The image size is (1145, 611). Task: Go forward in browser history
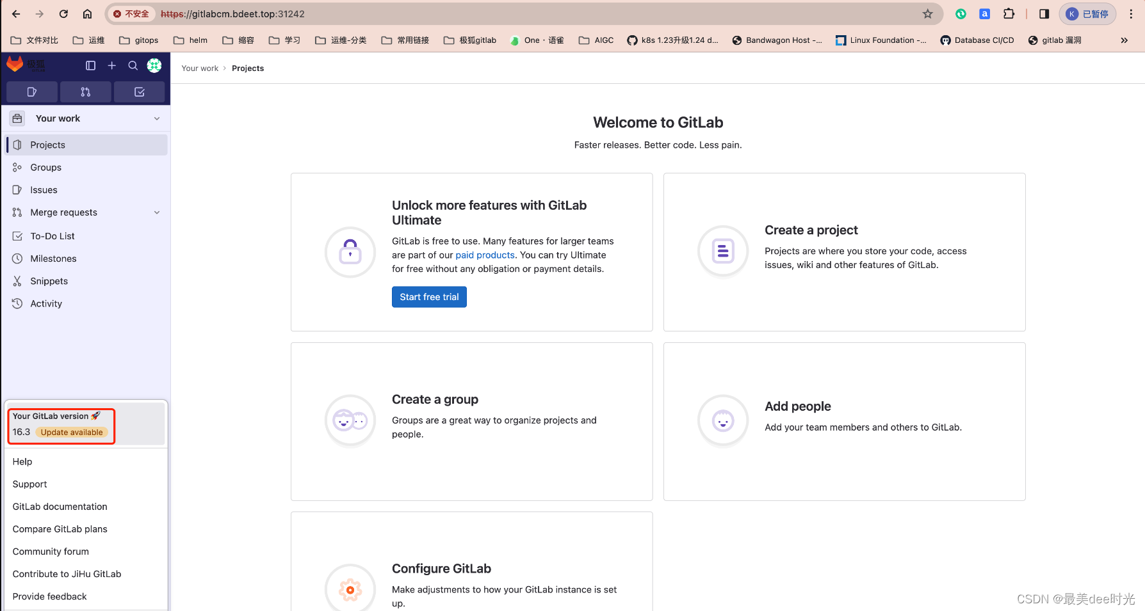(40, 14)
